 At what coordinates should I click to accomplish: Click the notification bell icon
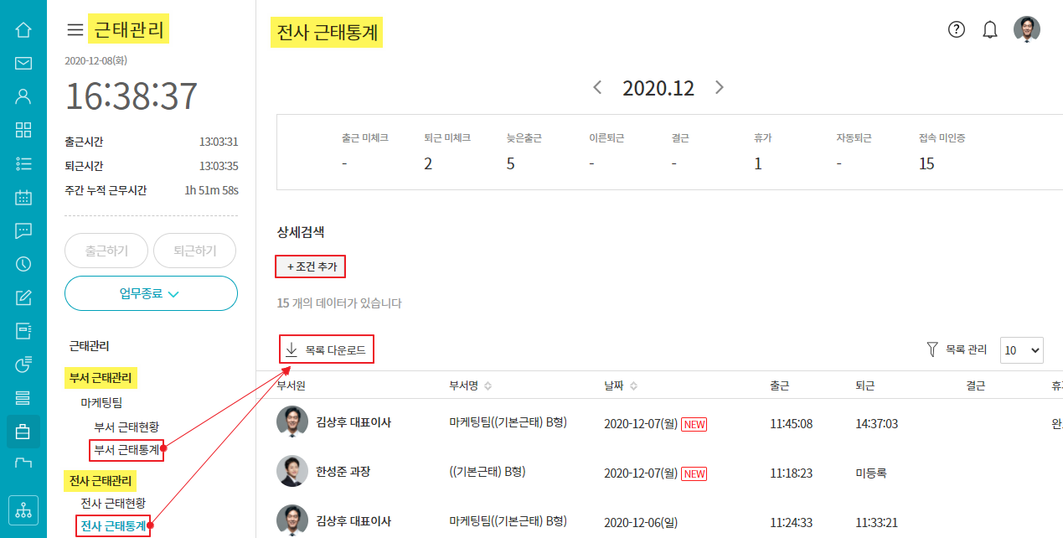(x=990, y=30)
